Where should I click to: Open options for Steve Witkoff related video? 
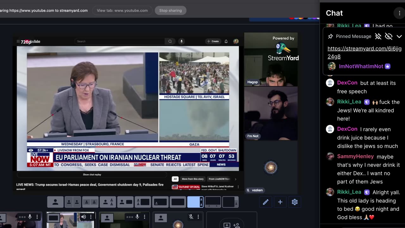tap(238, 187)
